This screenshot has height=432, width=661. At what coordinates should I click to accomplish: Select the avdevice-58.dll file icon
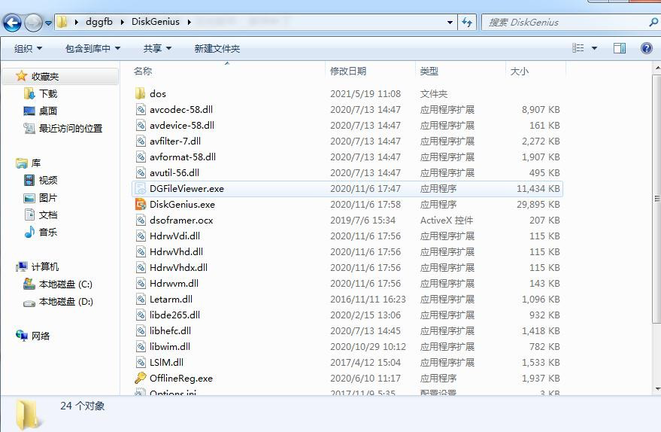click(x=141, y=125)
